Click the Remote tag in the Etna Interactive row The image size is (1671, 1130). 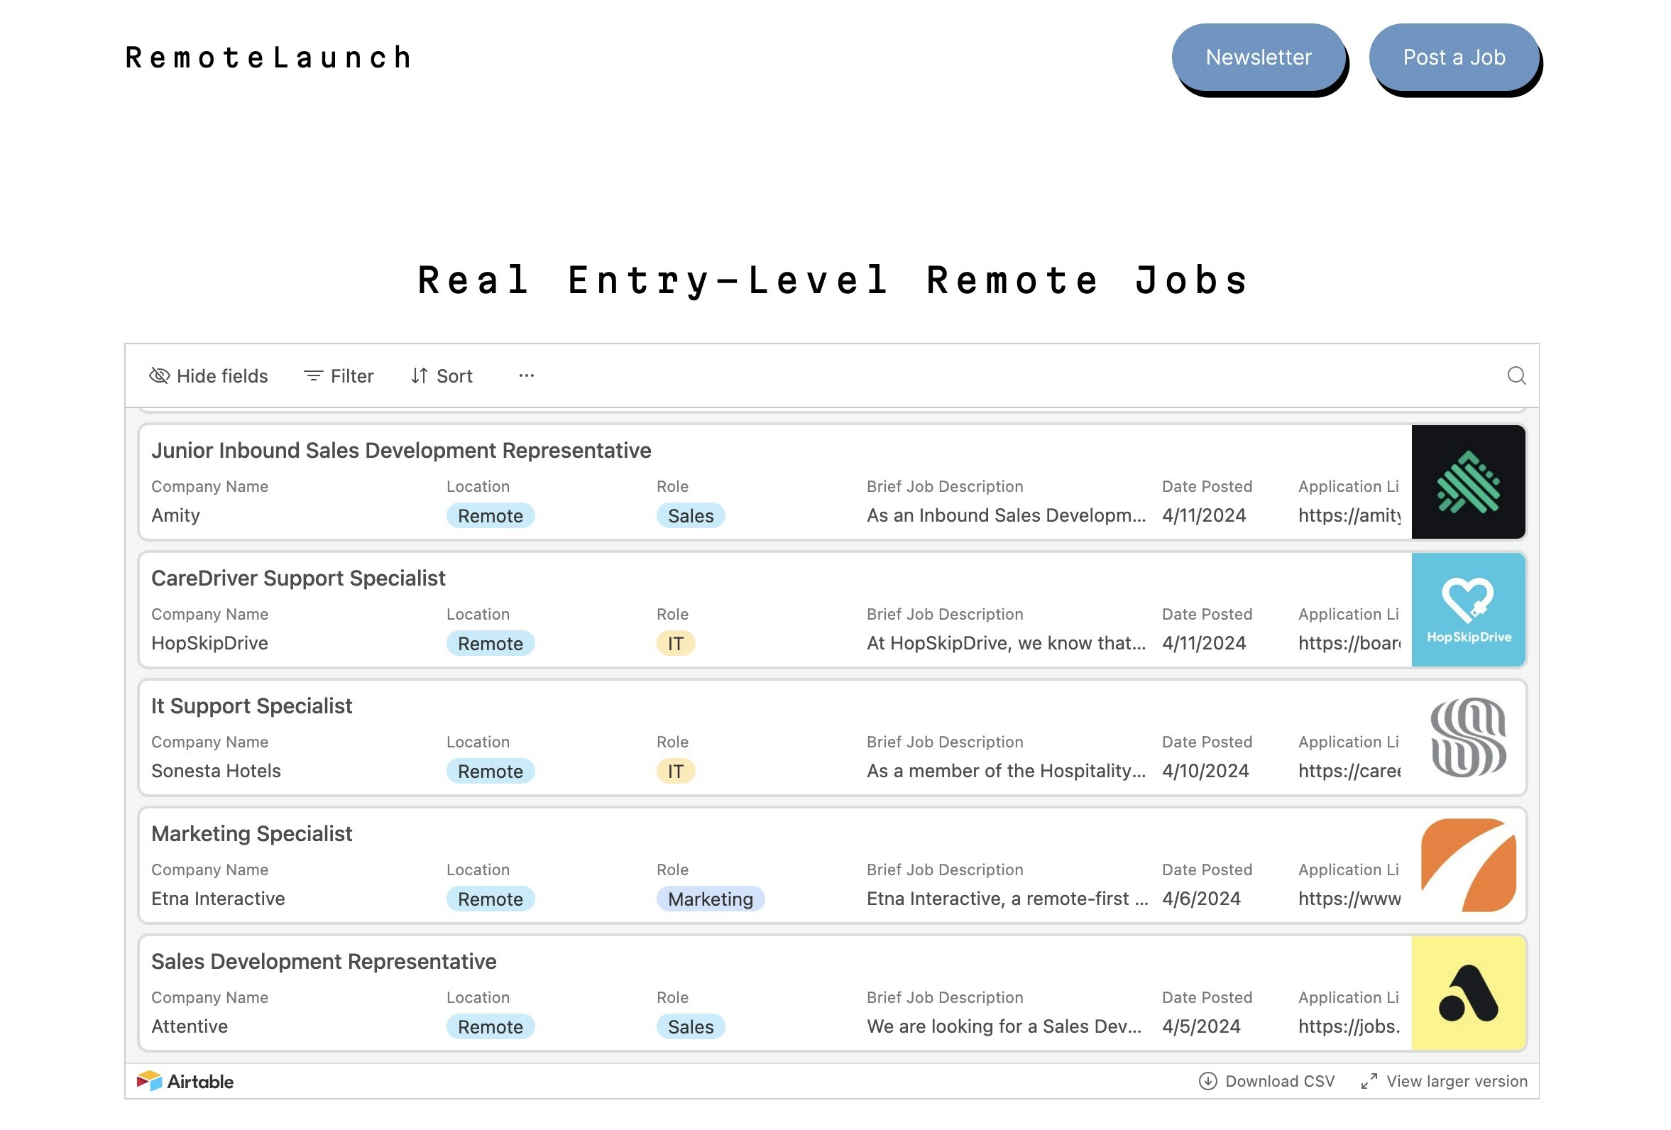click(x=490, y=899)
